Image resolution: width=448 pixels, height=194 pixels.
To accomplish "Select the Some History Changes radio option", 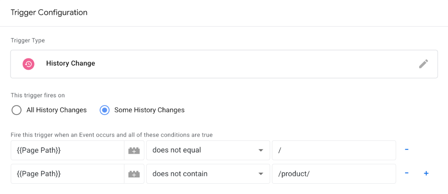I will pyautogui.click(x=105, y=110).
